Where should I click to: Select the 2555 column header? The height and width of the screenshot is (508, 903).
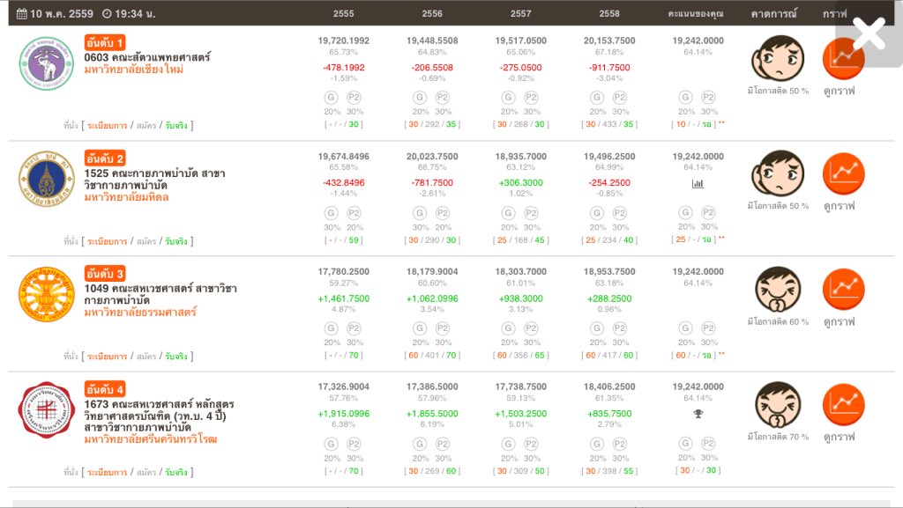click(343, 14)
